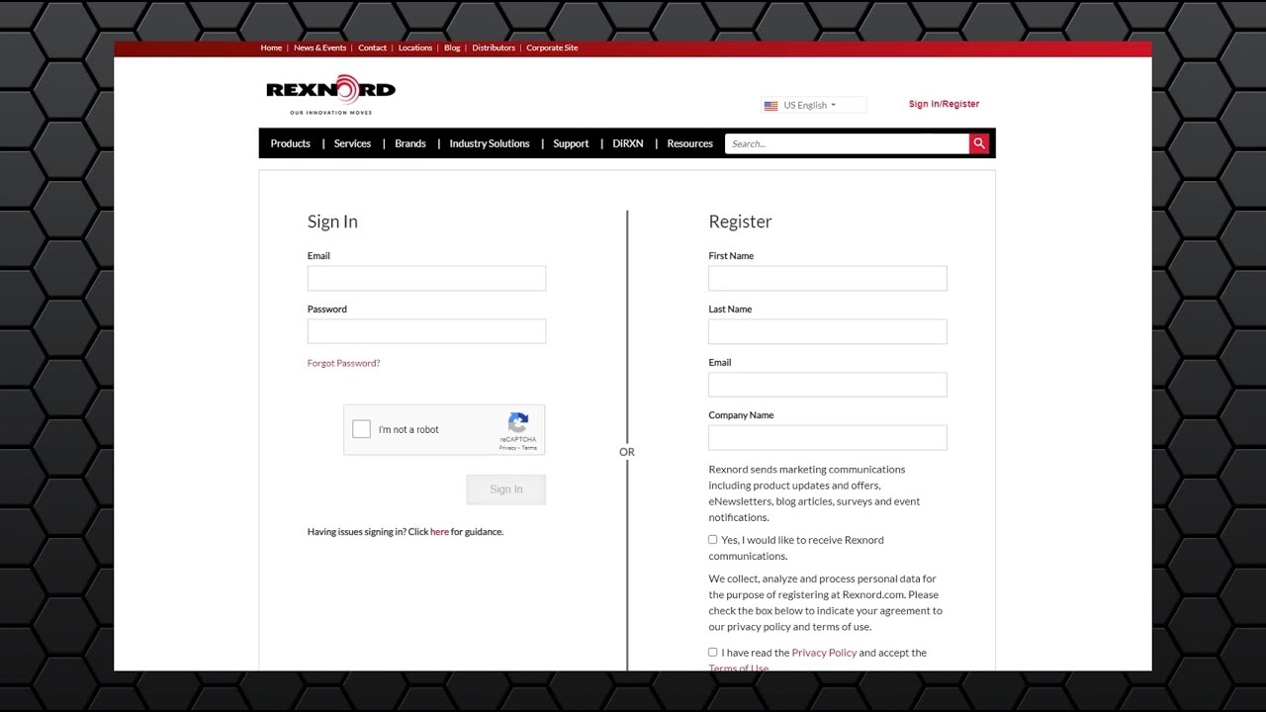This screenshot has width=1266, height=712.
Task: Open the Locations link
Action: (415, 47)
